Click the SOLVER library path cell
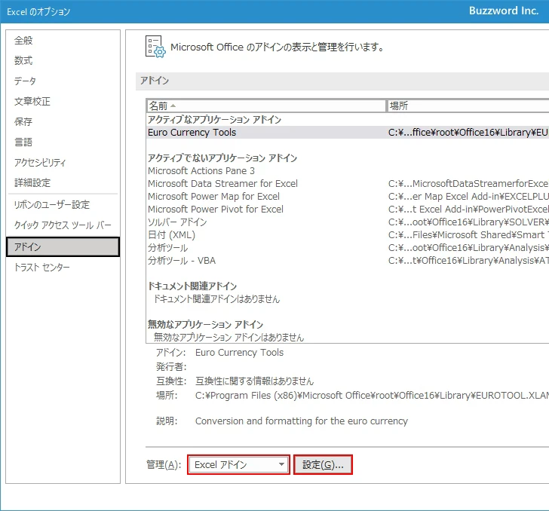This screenshot has height=511, width=549. click(468, 222)
